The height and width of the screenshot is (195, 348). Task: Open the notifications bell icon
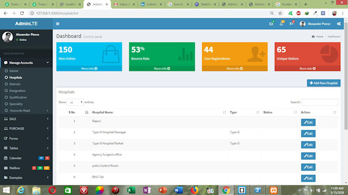[x=281, y=23]
